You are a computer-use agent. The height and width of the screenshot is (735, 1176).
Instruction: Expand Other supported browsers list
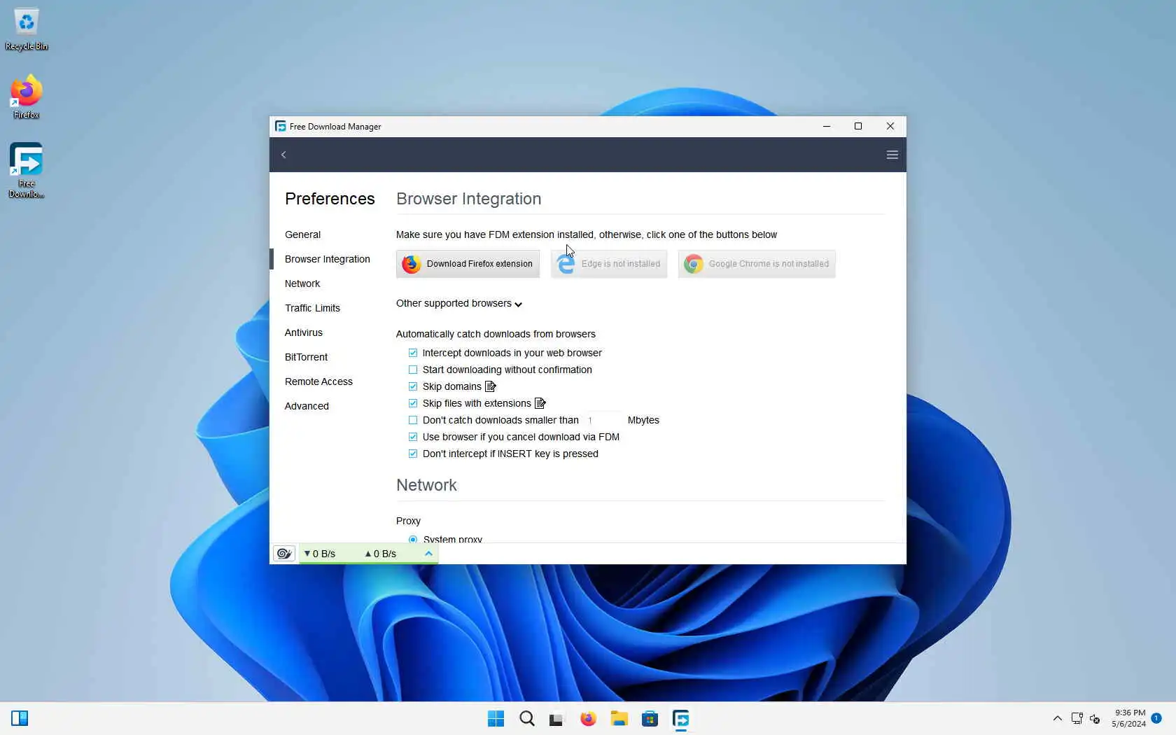pos(459,303)
